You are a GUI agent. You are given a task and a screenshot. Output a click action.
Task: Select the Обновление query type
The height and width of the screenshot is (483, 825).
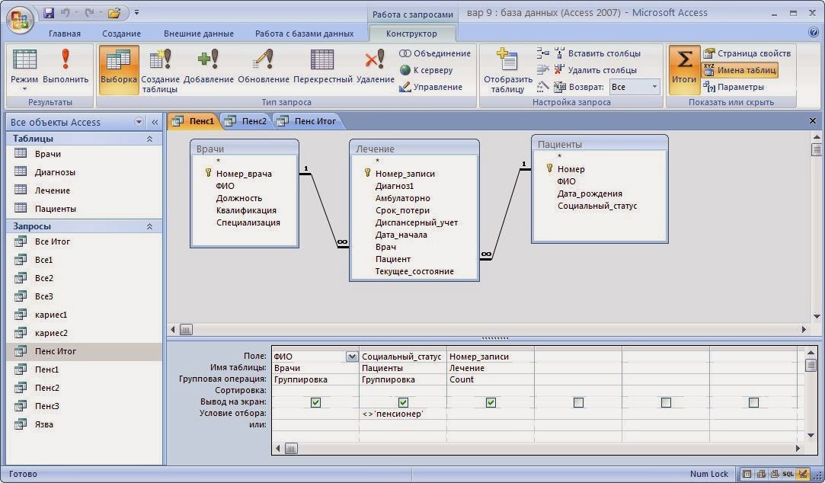click(x=263, y=67)
